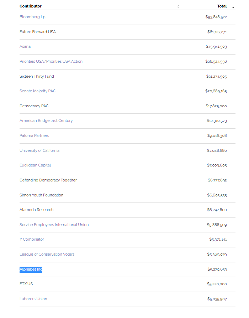Open League of Conservation Voters link
Viewport: 249px width, 318px height.
[x=47, y=254]
